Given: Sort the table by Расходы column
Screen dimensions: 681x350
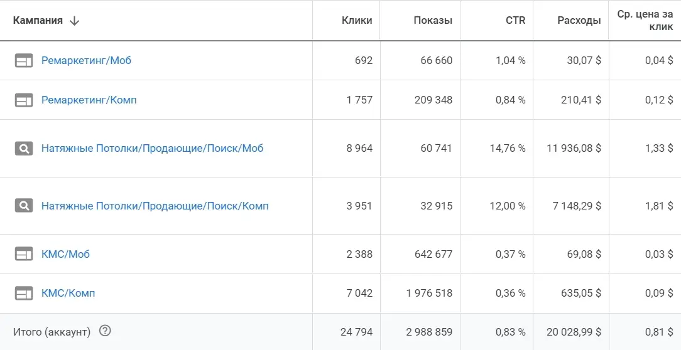Looking at the screenshot, I should tap(579, 21).
